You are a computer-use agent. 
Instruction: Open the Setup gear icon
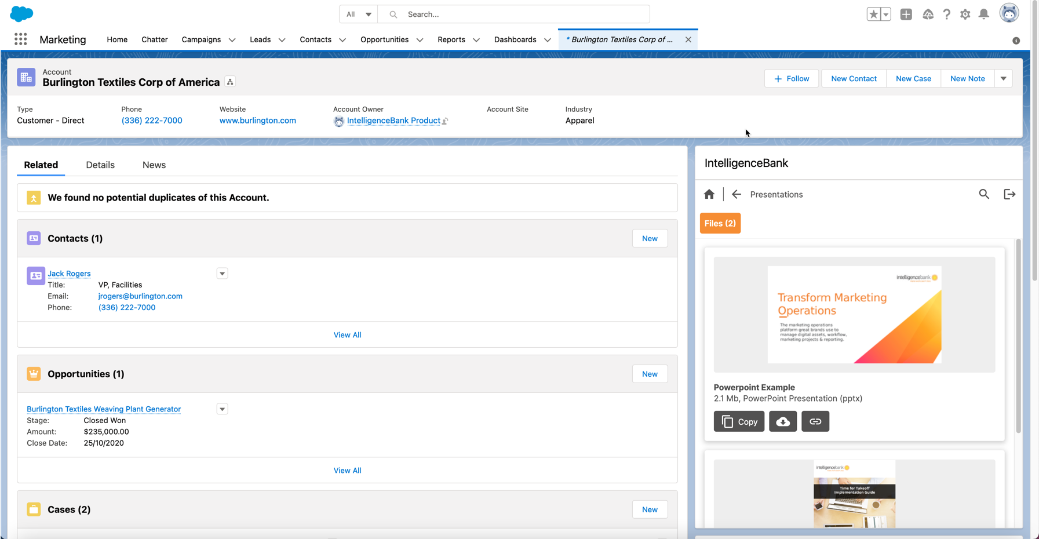click(x=965, y=14)
